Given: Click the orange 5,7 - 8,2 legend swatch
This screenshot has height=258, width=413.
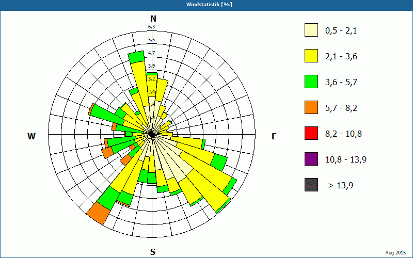Looking at the screenshot, I should (x=311, y=107).
